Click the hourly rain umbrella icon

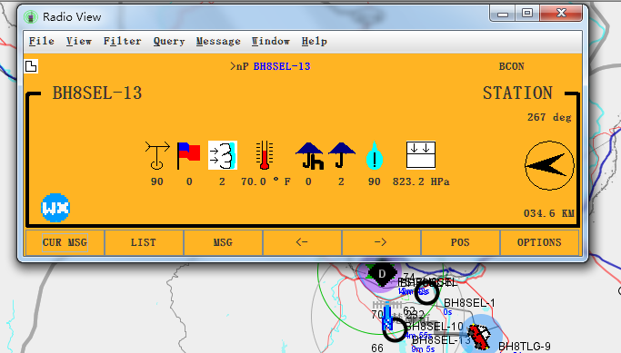309,156
